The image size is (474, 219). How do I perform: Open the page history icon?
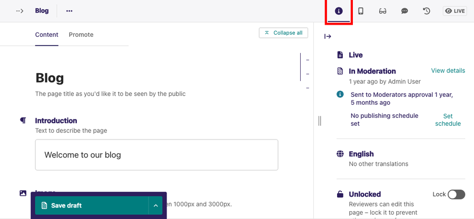(427, 11)
